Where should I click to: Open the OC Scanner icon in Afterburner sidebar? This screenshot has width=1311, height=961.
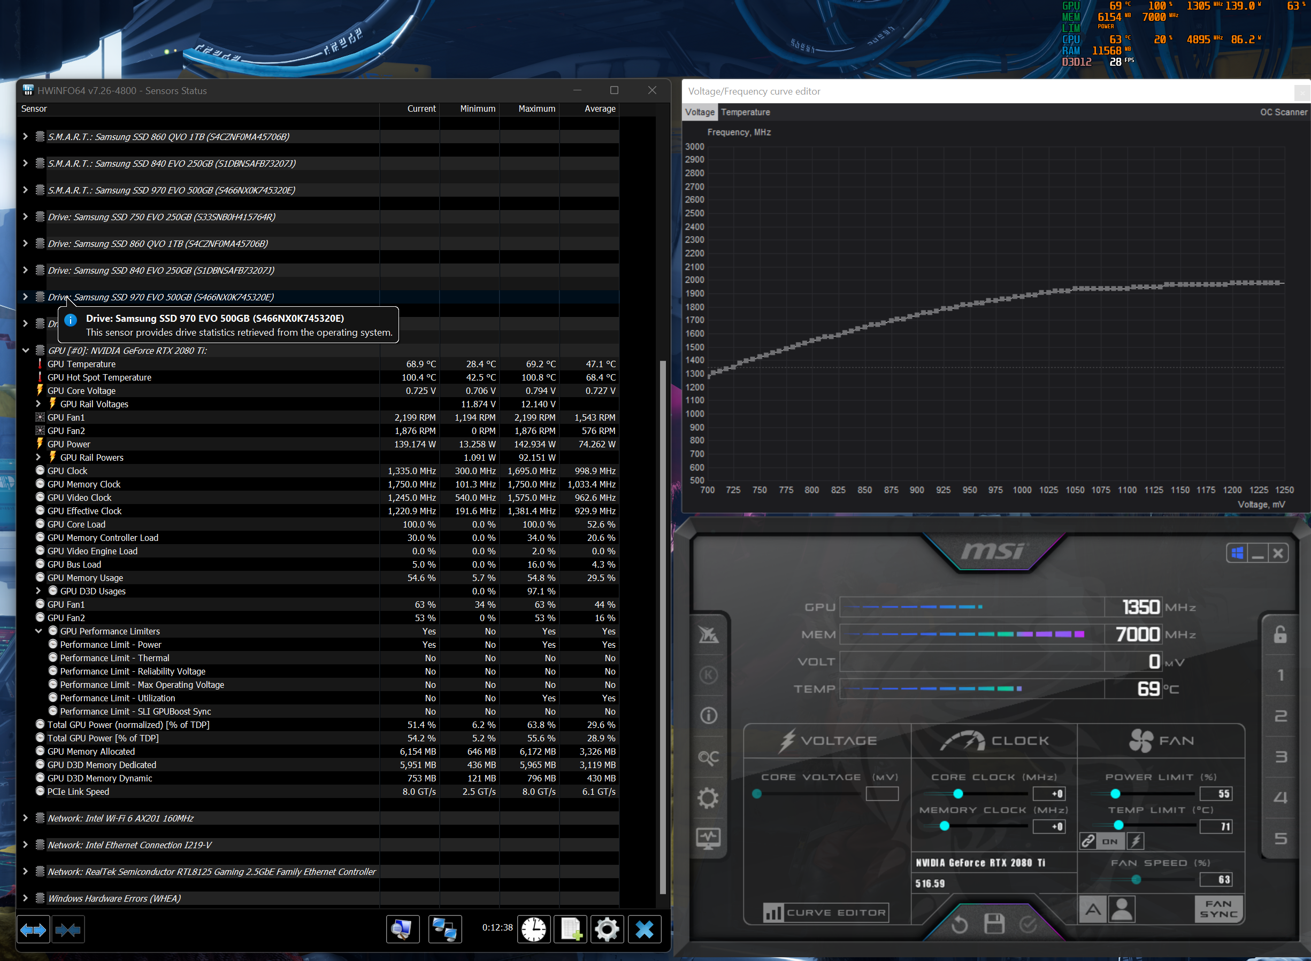[x=708, y=757]
